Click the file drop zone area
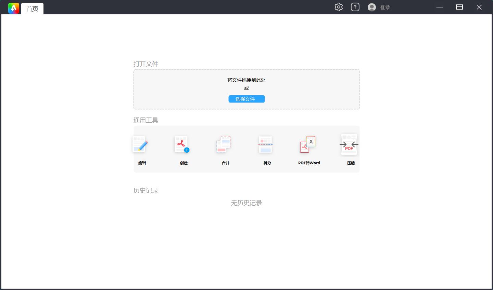 coord(246,89)
